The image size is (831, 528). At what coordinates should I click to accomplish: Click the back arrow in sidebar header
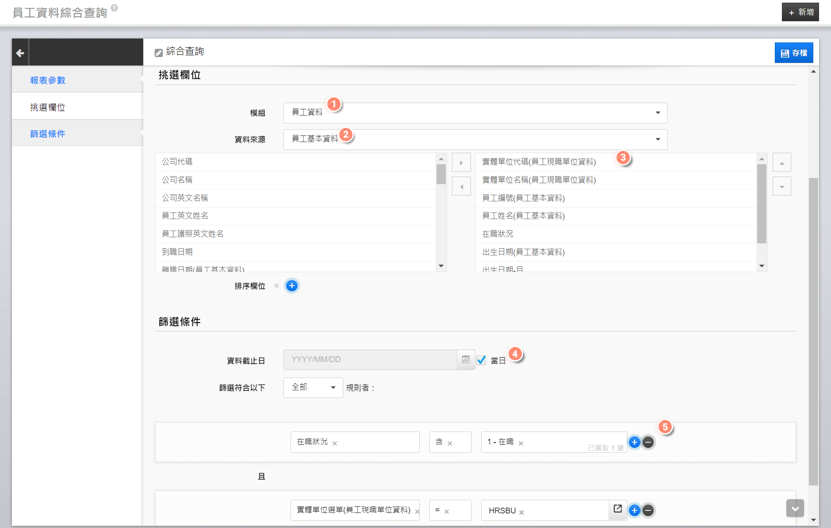pos(20,53)
